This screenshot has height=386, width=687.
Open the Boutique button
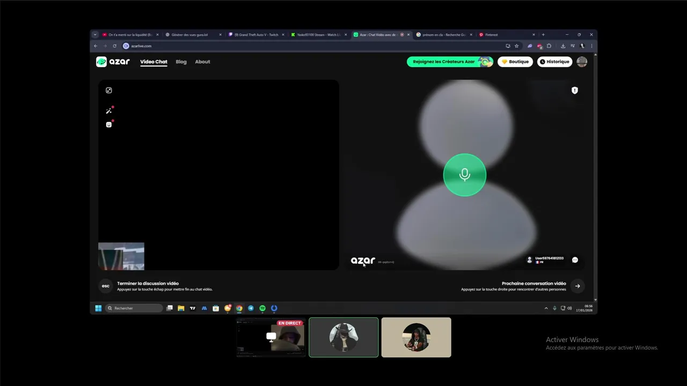coord(515,62)
